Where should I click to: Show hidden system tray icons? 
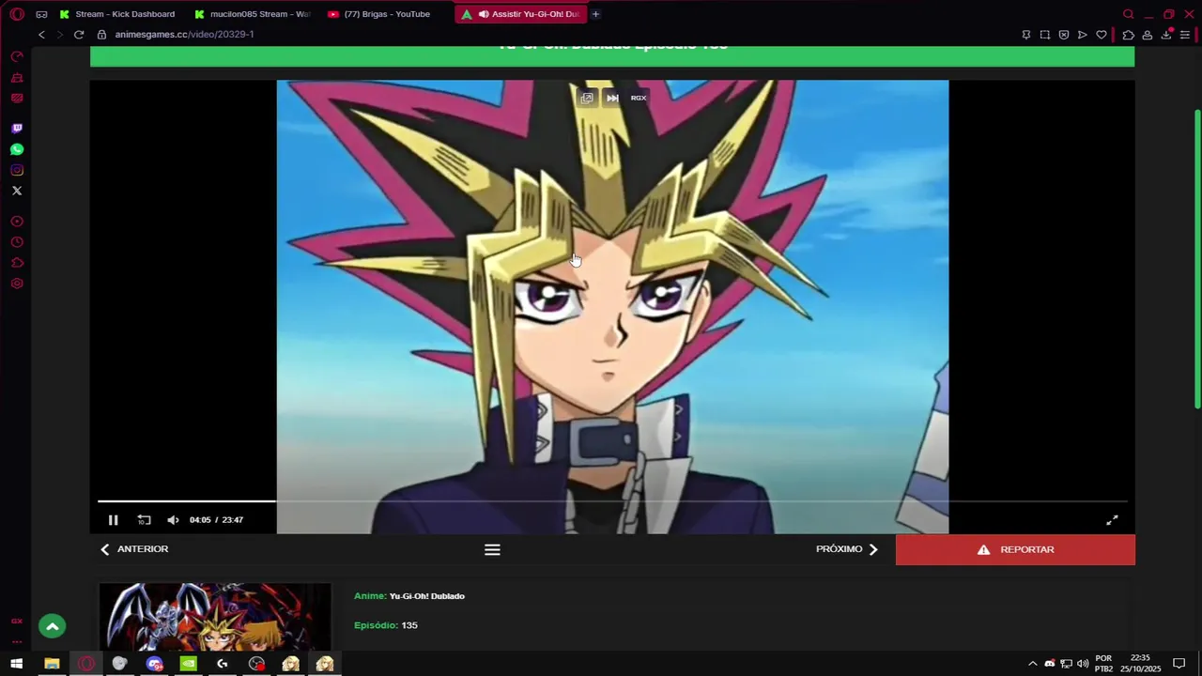tap(1033, 664)
